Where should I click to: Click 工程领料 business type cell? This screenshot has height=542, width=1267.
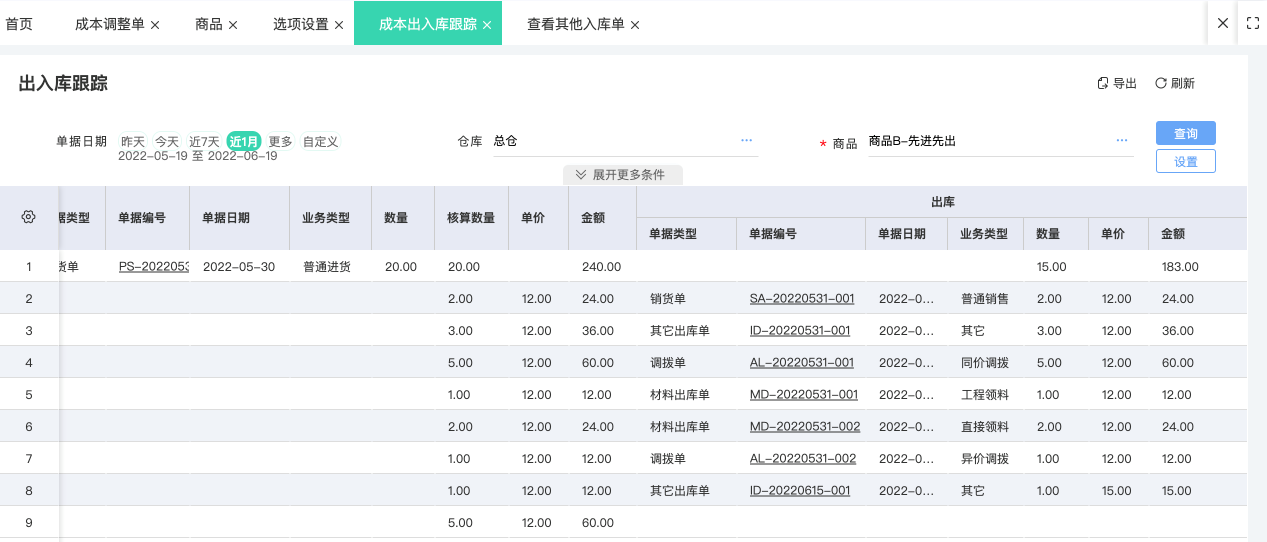(x=985, y=394)
